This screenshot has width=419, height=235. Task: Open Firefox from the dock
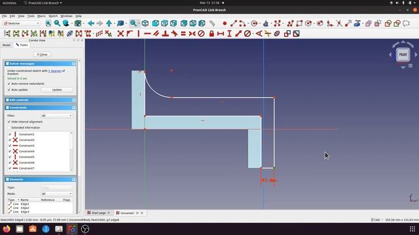coord(7,229)
